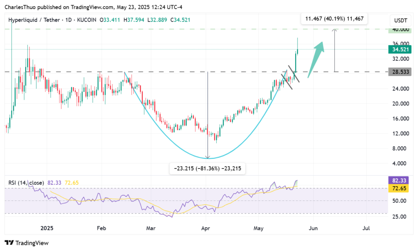This screenshot has height=251, width=418.
Task: Select the cyan cup curve at its bottom
Action: click(x=208, y=158)
